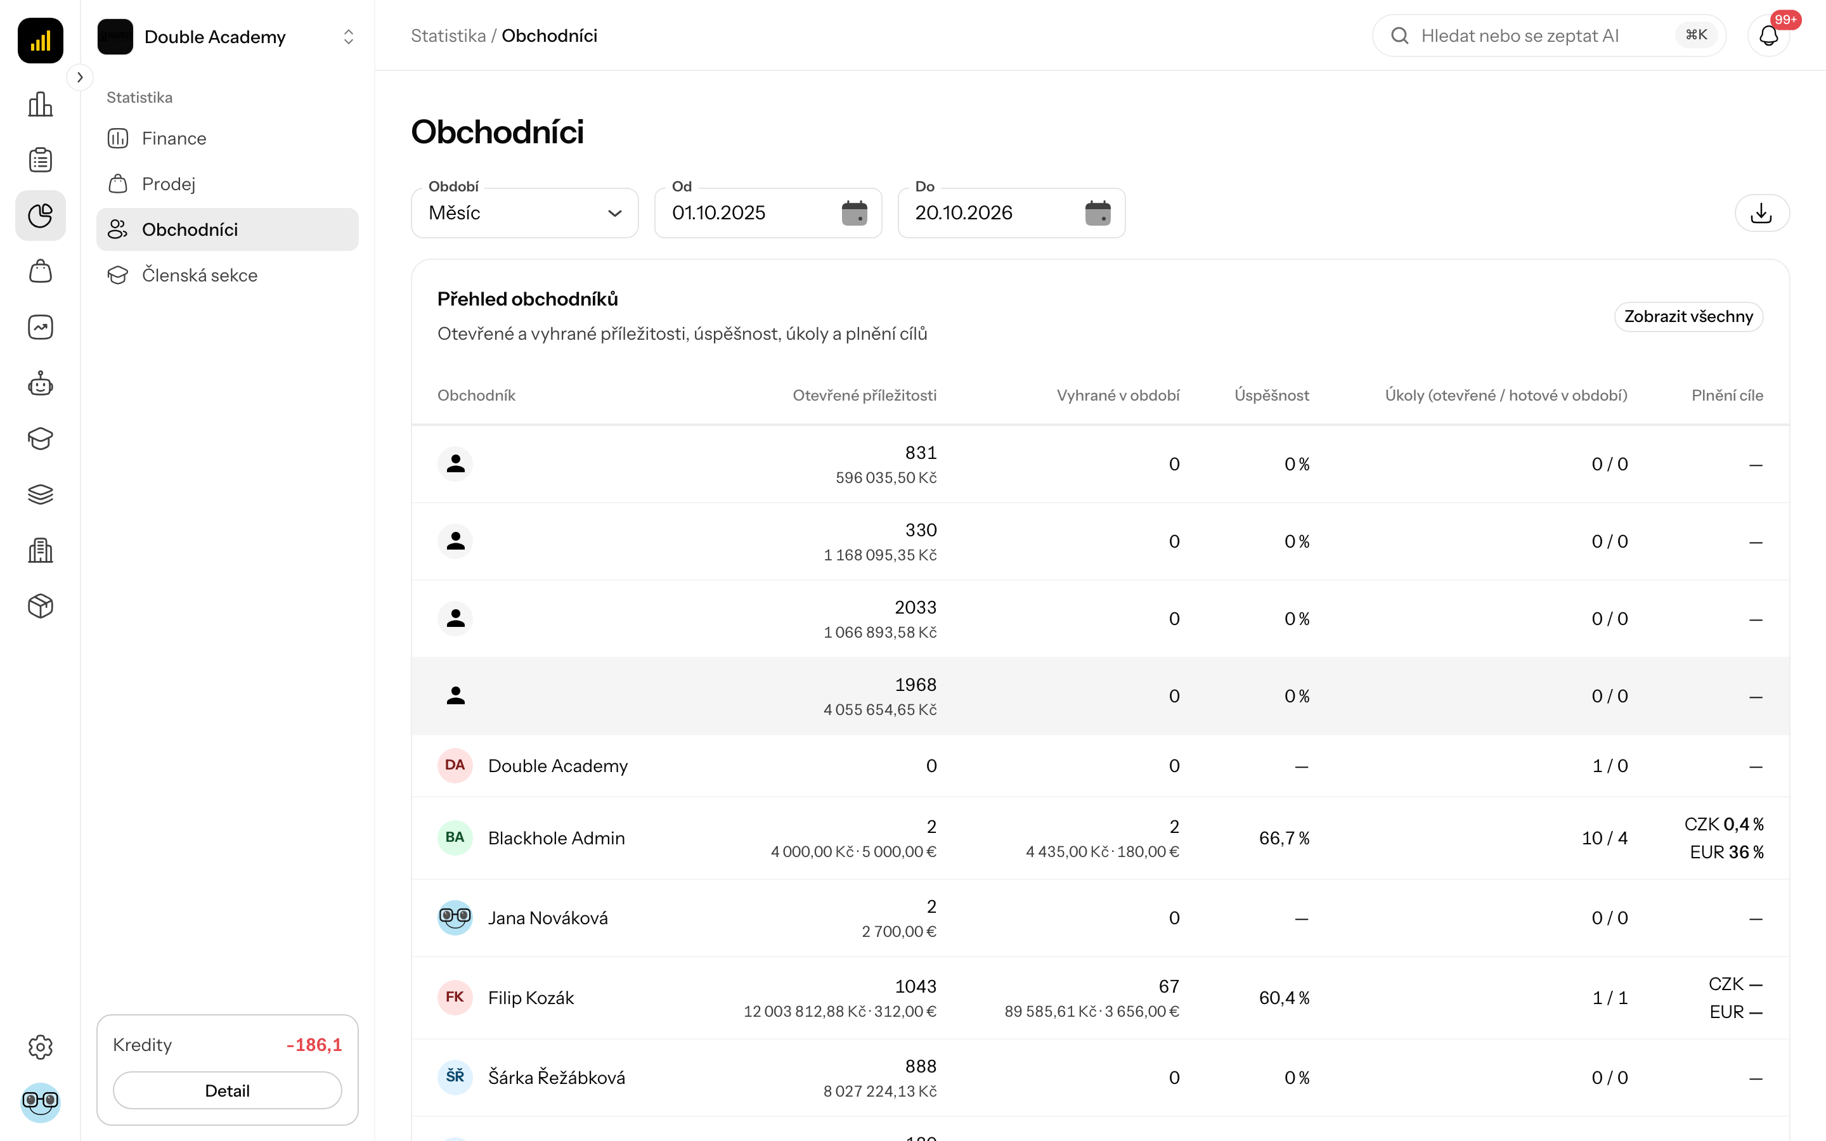
Task: Open the Období Měsíc dropdown
Action: (x=525, y=213)
